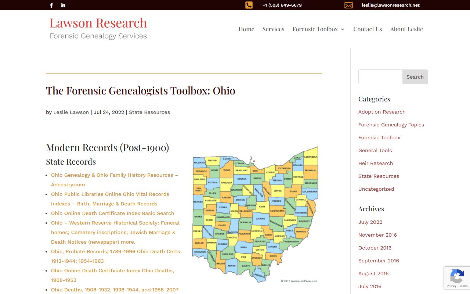
Task: Click the orange envelope email icon
Action: [348, 5]
